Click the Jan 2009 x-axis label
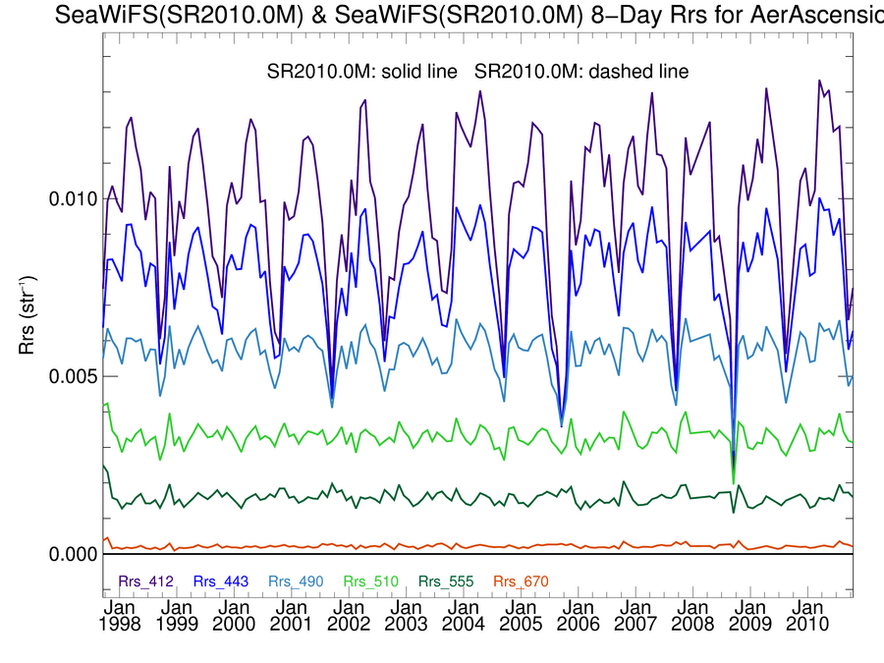Viewport: 884px width, 663px height. click(749, 616)
